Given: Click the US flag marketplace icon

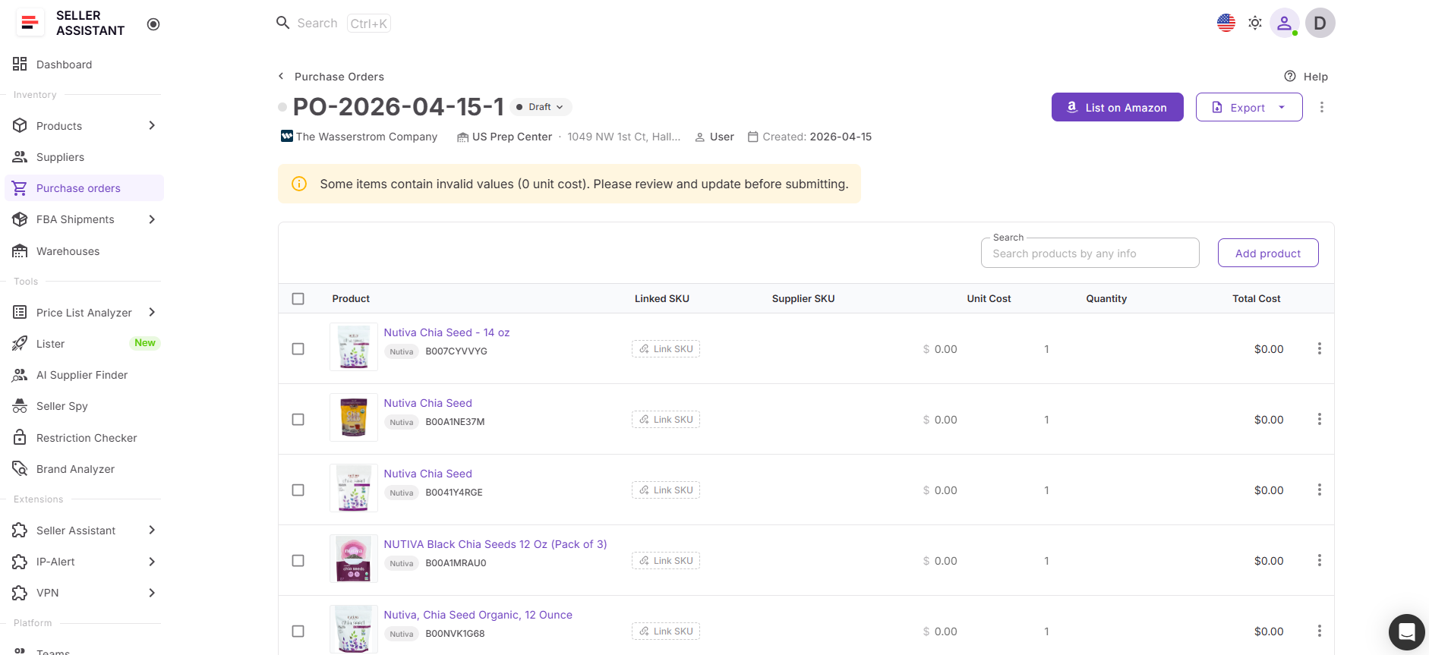Looking at the screenshot, I should point(1226,23).
